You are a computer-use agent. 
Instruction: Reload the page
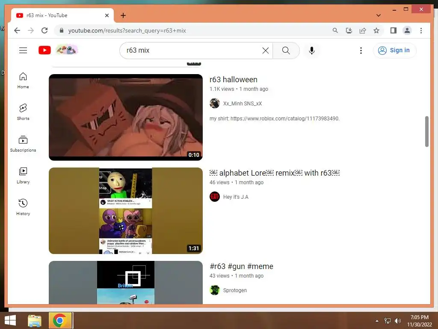(x=44, y=30)
